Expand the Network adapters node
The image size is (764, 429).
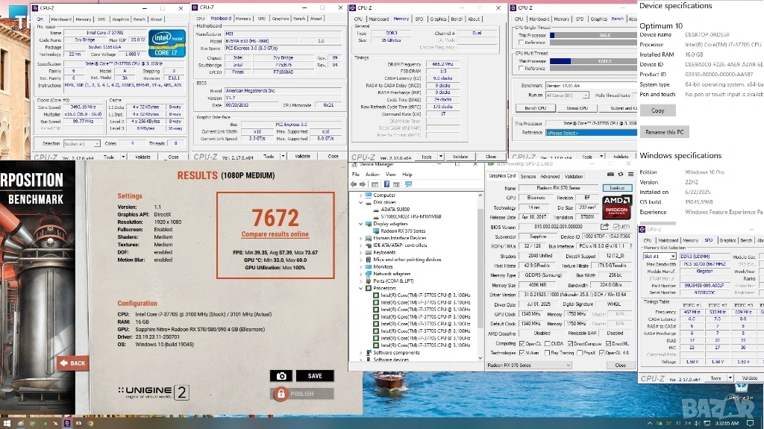point(362,274)
